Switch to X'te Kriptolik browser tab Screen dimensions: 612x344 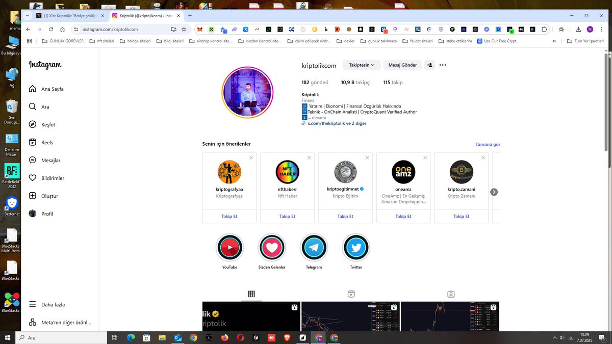point(69,16)
